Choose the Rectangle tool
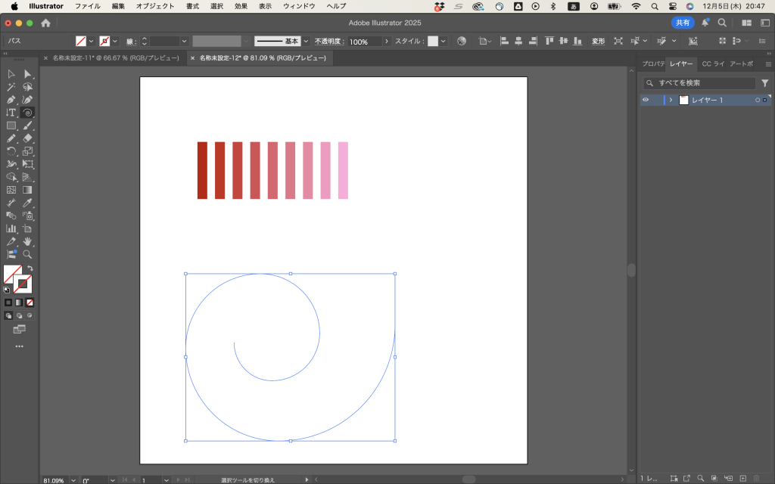775x484 pixels. point(11,126)
